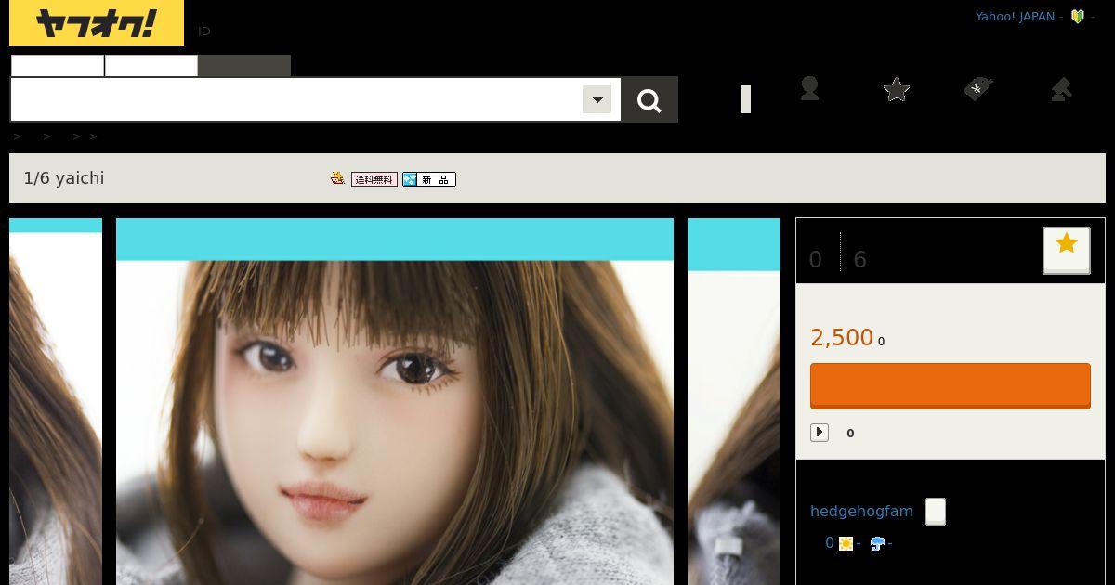The width and height of the screenshot is (1115, 585).
Task: Click the 2,500 current price text
Action: pyautogui.click(x=842, y=338)
